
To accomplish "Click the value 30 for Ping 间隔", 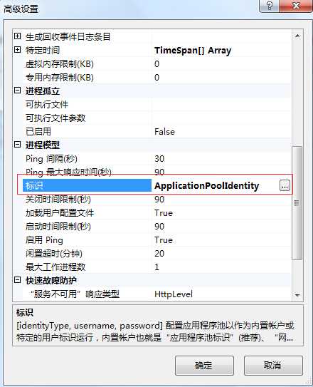I will (159, 159).
